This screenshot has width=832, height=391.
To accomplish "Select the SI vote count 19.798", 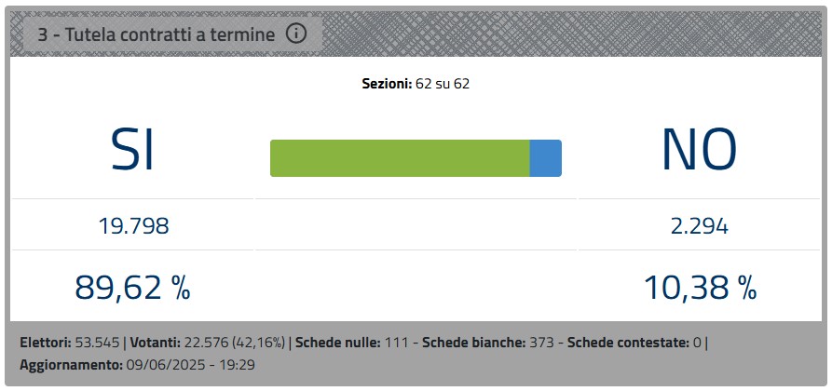I will (x=133, y=225).
